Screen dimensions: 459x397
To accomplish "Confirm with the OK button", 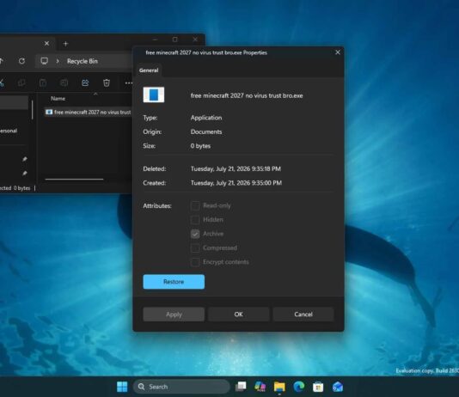I will [239, 315].
